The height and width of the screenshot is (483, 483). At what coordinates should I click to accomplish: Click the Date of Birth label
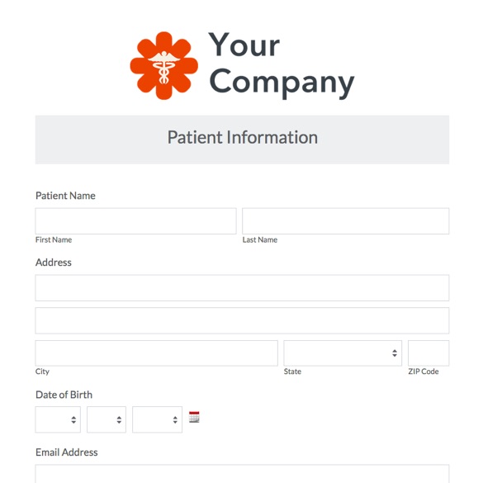(x=64, y=395)
